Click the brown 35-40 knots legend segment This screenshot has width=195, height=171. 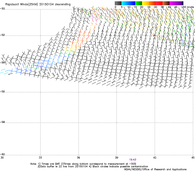point(166,3)
